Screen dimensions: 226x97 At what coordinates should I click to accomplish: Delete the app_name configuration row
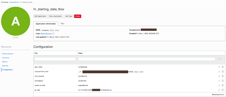click(222, 67)
